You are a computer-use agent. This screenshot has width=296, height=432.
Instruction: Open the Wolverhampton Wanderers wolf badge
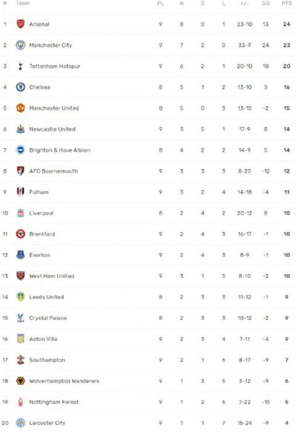(21, 381)
